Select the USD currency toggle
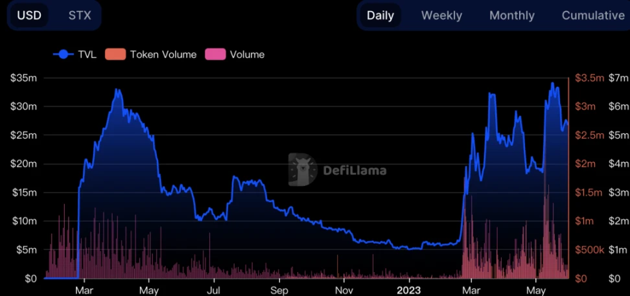630x296 pixels. point(29,16)
